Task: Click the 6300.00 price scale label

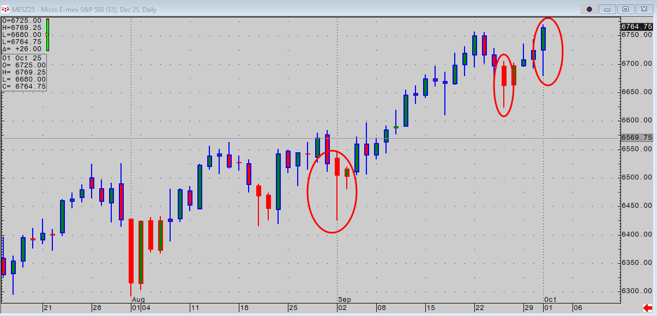Action: tap(637, 291)
